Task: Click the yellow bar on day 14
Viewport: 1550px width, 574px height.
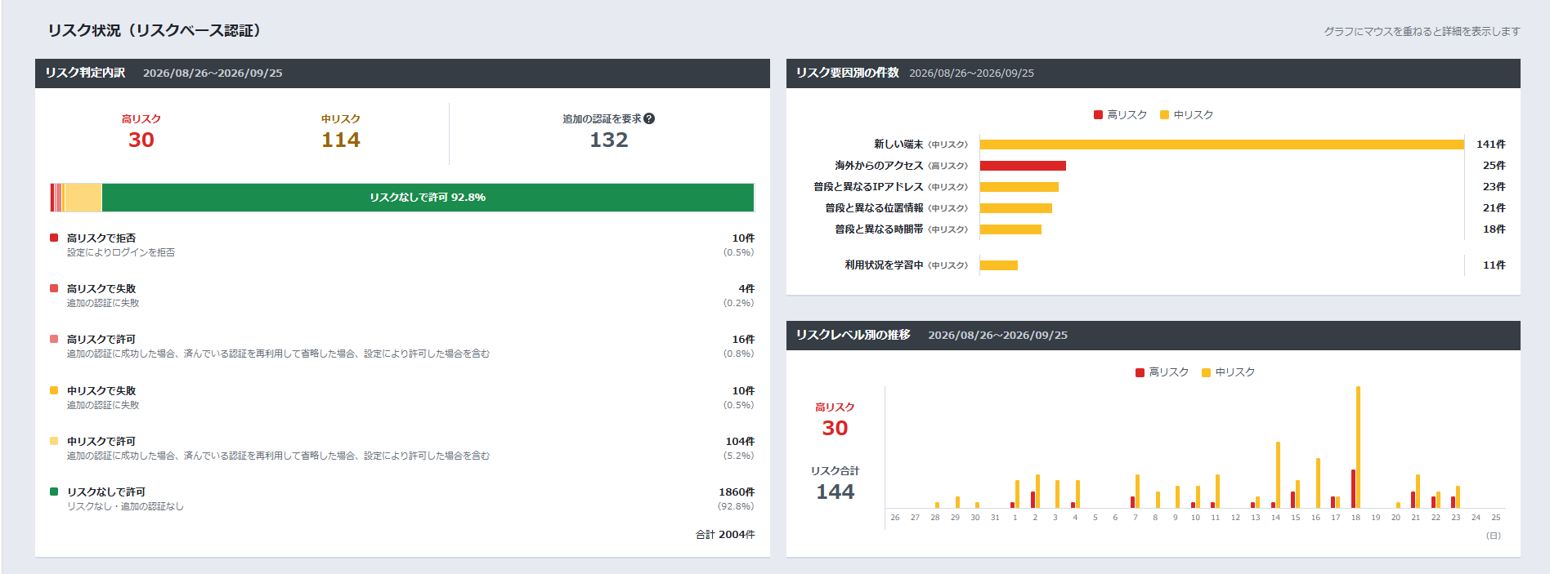Action: (x=1278, y=475)
